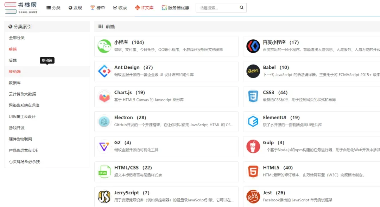Viewport: 380px width, 207px height.
Task: Click the Gulp cup icon
Action: click(x=253, y=147)
